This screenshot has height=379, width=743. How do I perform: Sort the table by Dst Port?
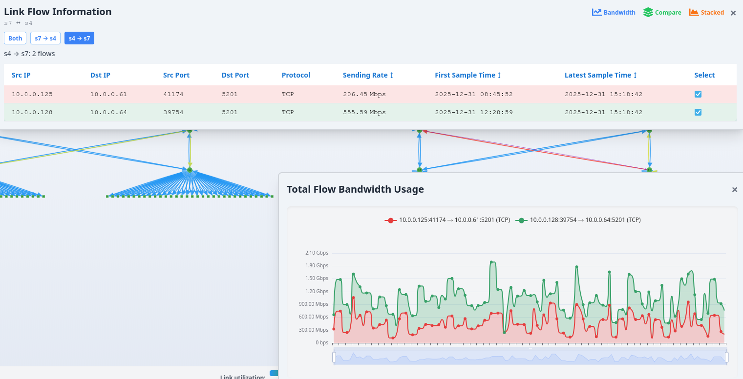[x=235, y=75]
